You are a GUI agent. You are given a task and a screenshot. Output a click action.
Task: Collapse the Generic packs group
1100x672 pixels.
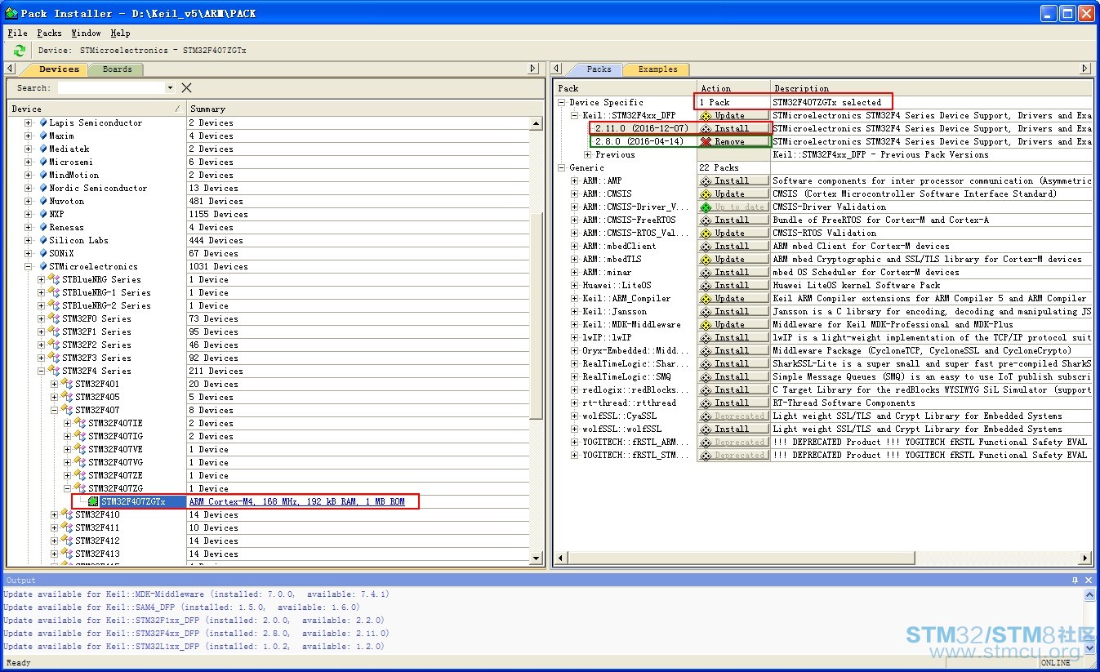click(x=562, y=167)
